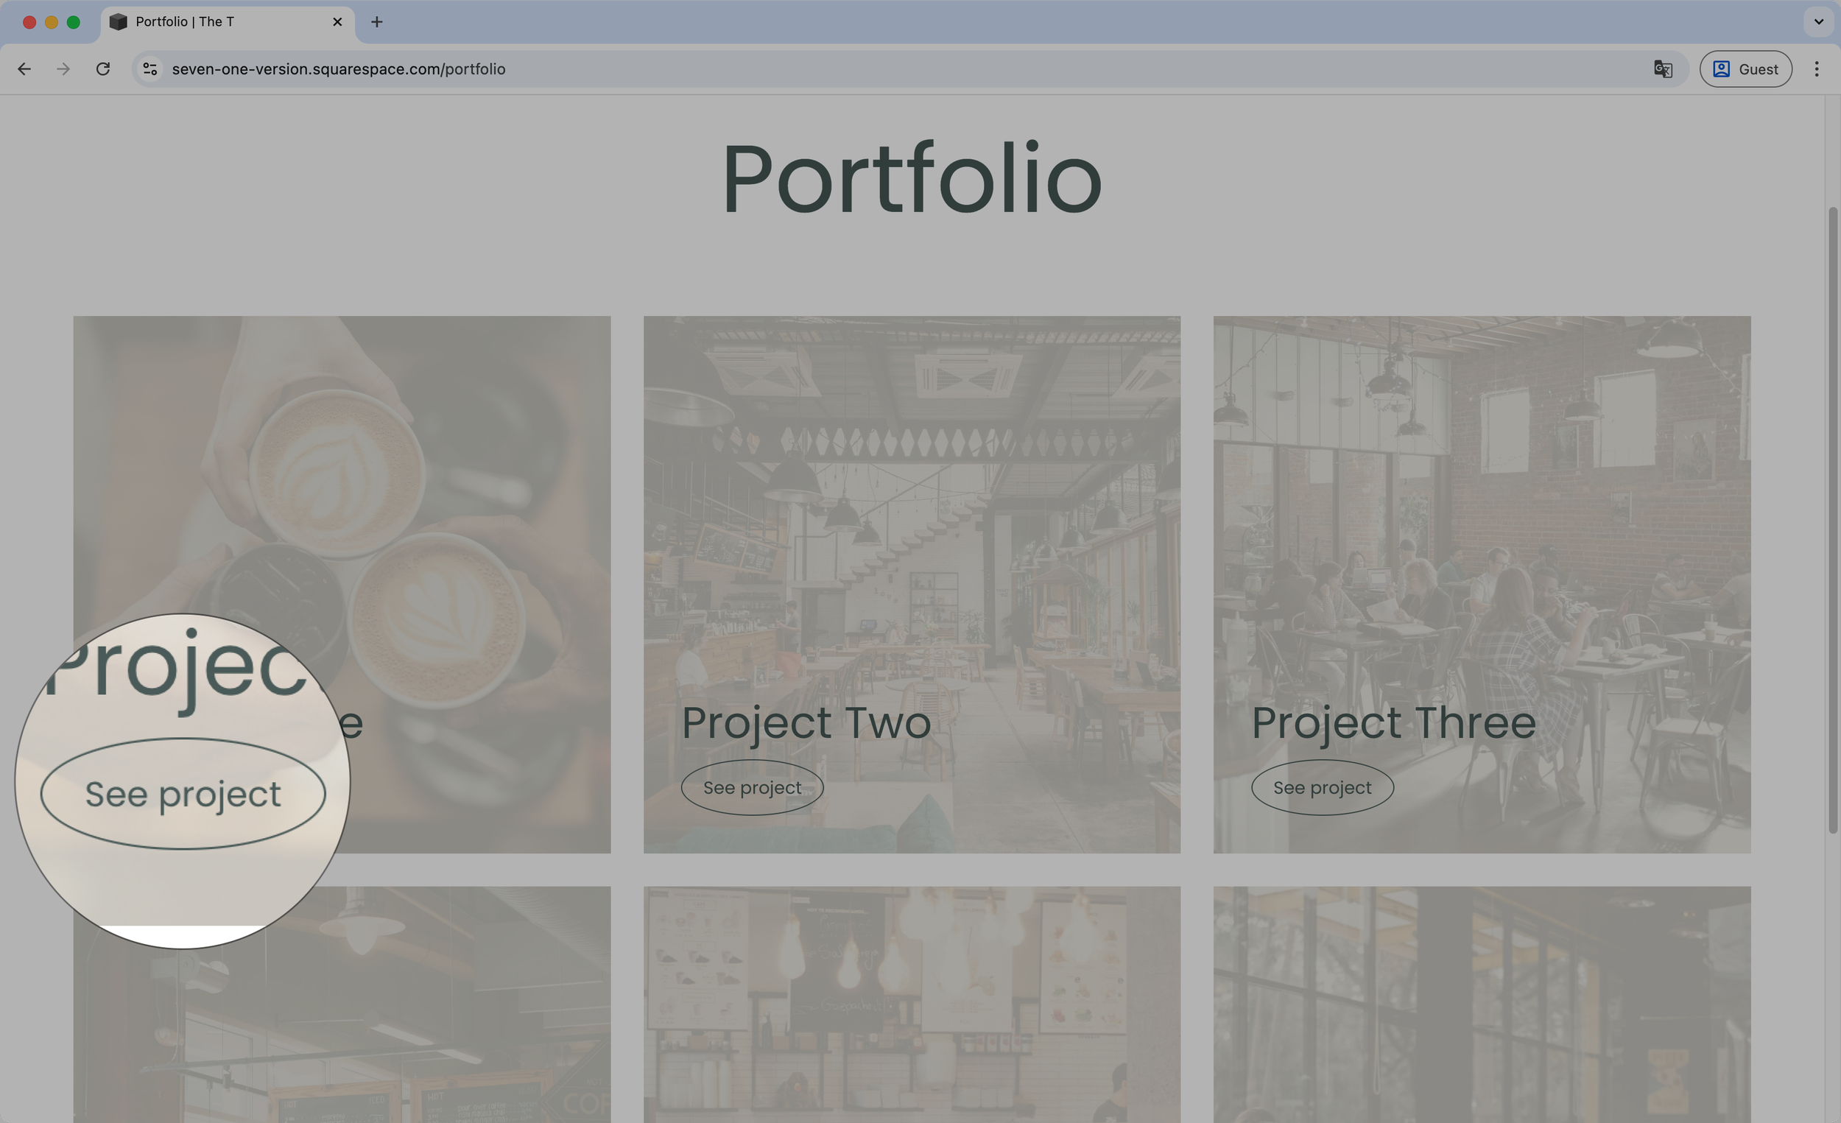1841x1123 pixels.
Task: Click See project under Project Two
Action: pyautogui.click(x=752, y=787)
